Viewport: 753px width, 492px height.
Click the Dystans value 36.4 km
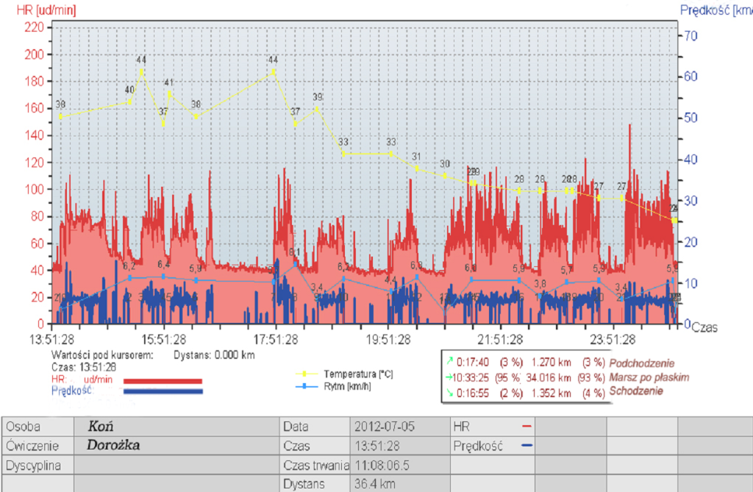tap(374, 484)
